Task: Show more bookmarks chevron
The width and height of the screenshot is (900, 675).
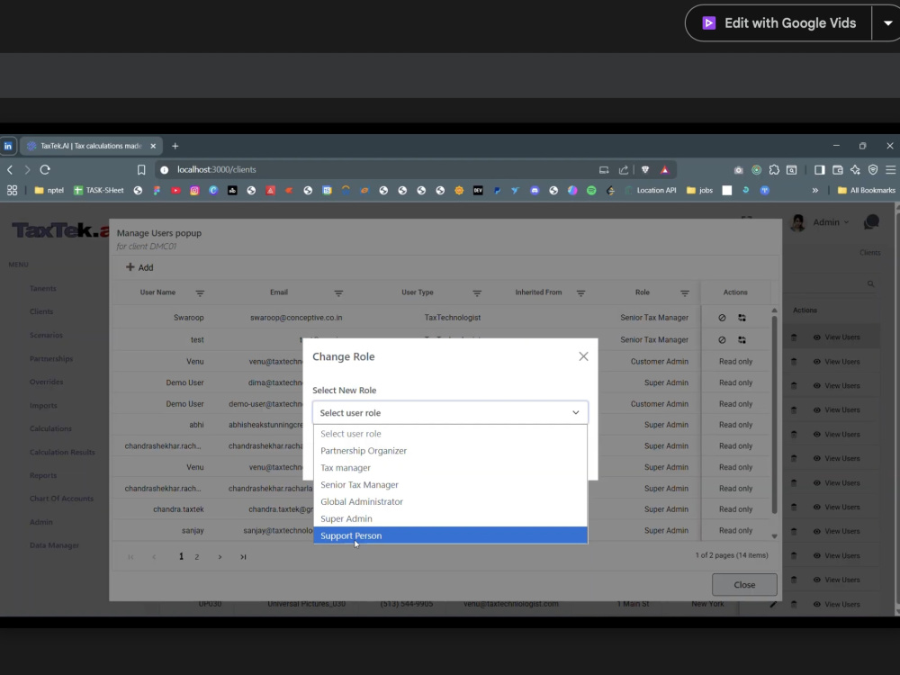Action: [815, 190]
